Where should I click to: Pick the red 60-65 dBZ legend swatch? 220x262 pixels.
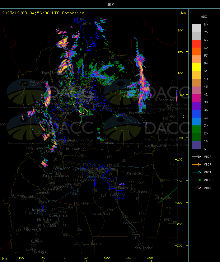click(196, 44)
